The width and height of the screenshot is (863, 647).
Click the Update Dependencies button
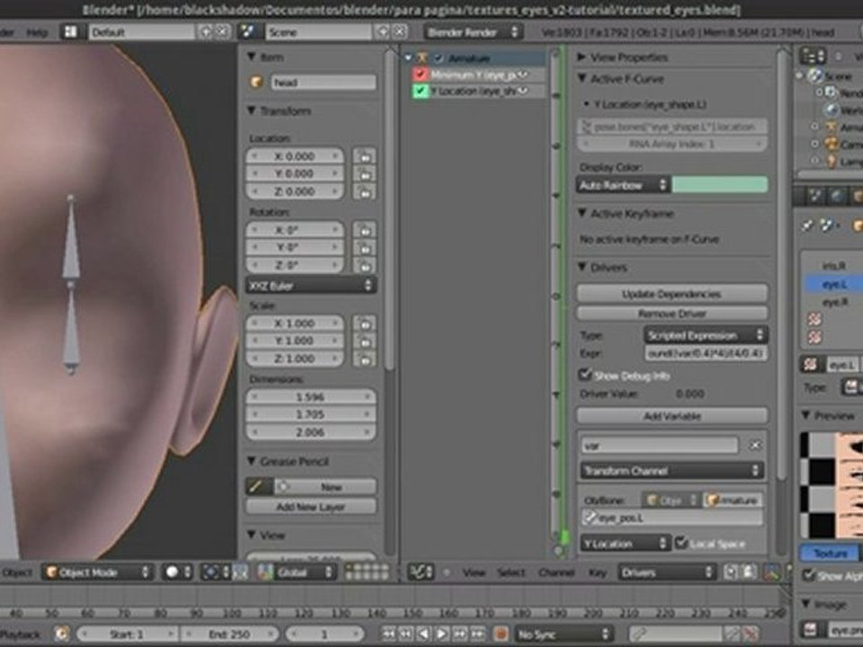(x=672, y=294)
